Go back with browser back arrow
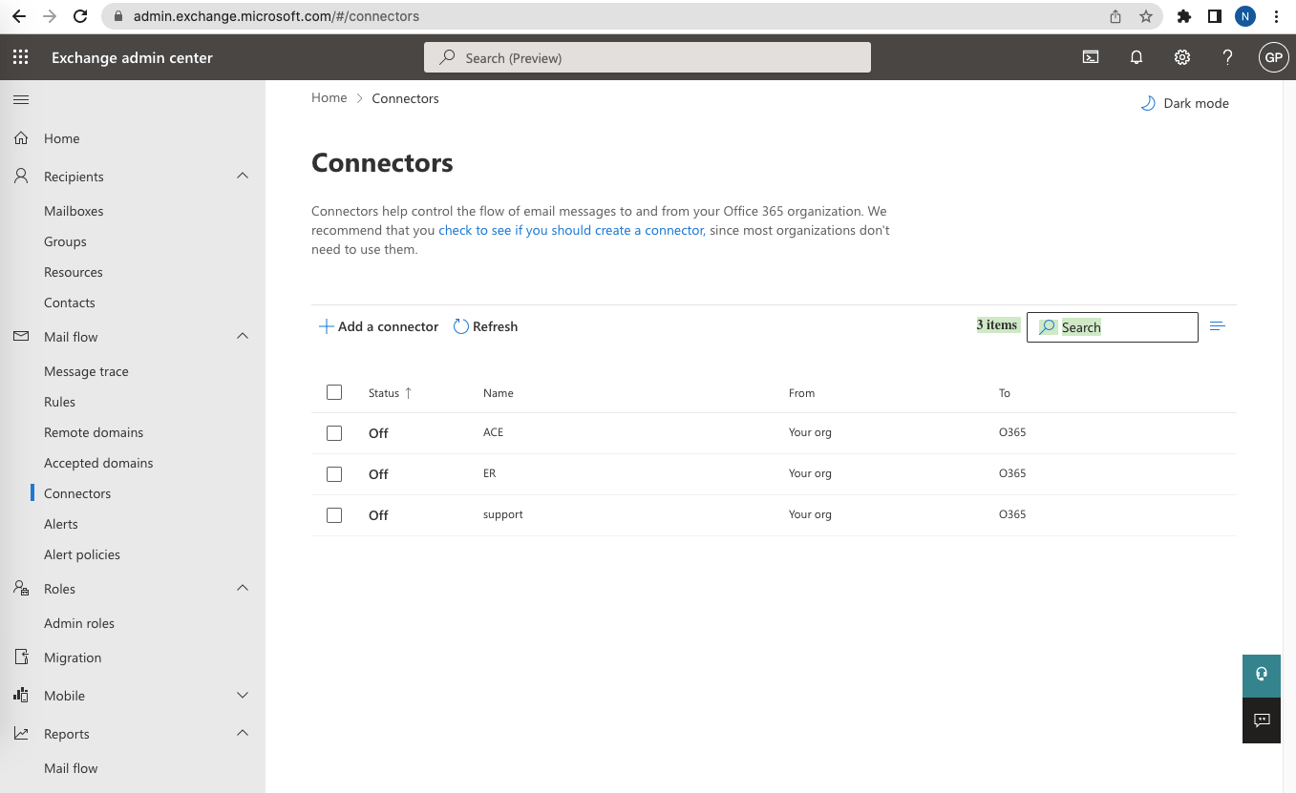Screen dimensions: 1296x793 [x=18, y=16]
